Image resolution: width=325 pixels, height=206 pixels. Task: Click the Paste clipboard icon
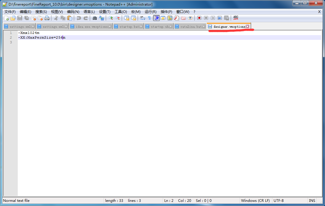point(70,18)
